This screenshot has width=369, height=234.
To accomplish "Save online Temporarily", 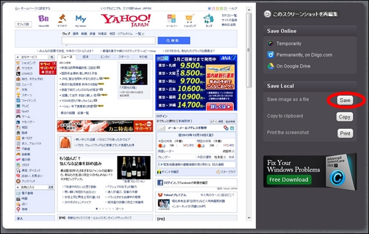I will click(288, 44).
